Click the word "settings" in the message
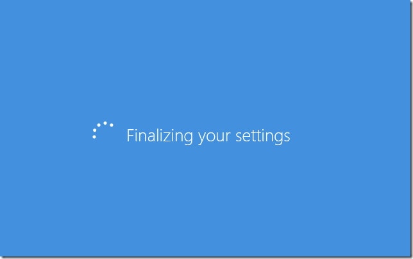This screenshot has height=259, width=413. pyautogui.click(x=262, y=136)
